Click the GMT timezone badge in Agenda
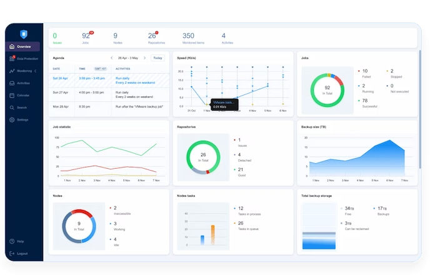Screen dimensions: 445x275 point(100,69)
